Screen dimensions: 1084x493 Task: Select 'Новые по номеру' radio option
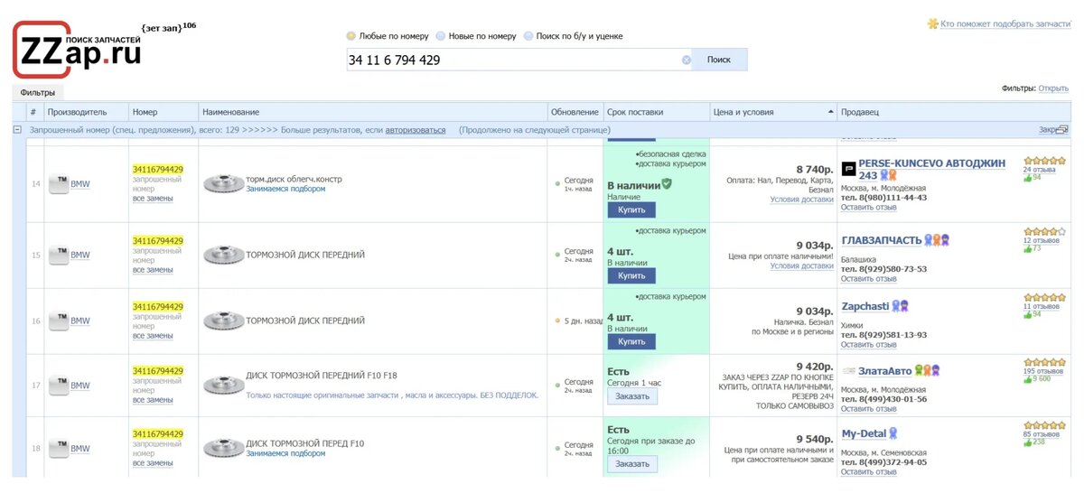coord(441,36)
